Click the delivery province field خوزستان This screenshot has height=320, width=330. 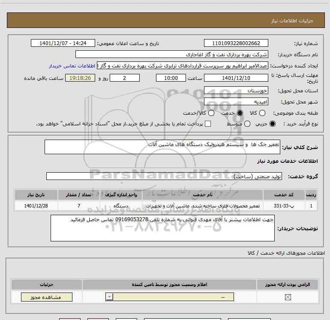click(236, 91)
